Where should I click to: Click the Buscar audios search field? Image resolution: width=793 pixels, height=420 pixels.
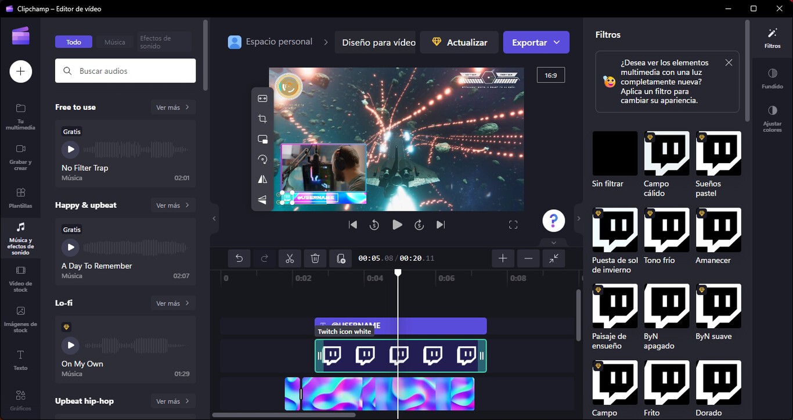(x=125, y=70)
